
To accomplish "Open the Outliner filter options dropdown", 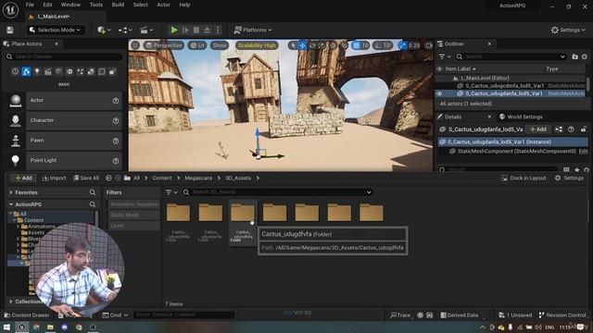I will pos(445,56).
